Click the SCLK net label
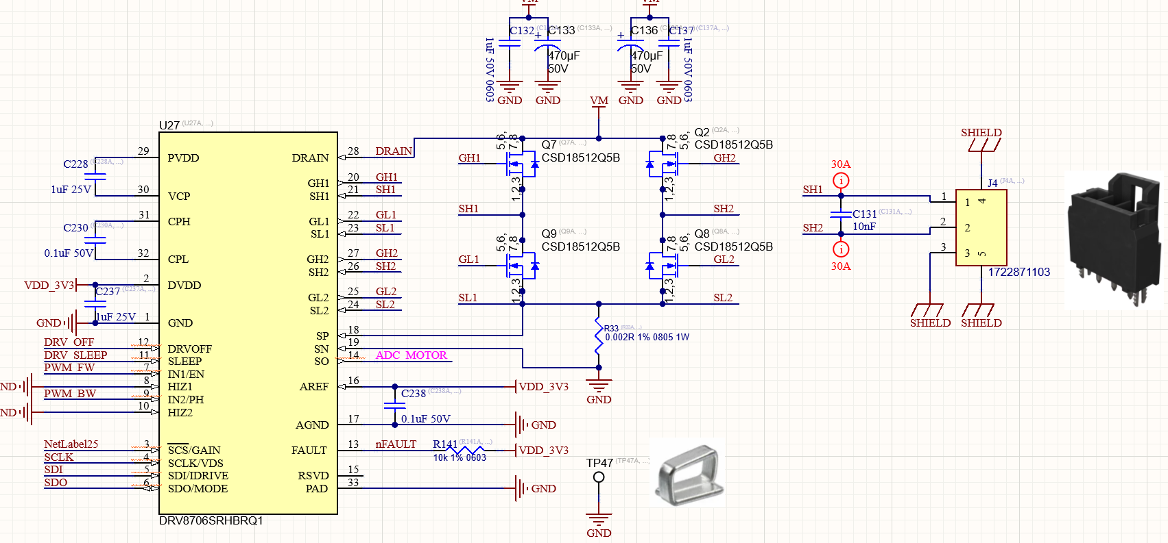 [58, 457]
